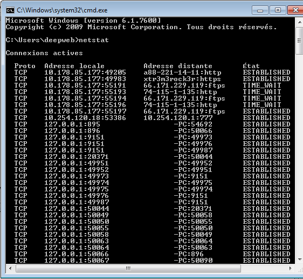
Task: Click local address 10.178.85.177:55194
Action: point(85,98)
